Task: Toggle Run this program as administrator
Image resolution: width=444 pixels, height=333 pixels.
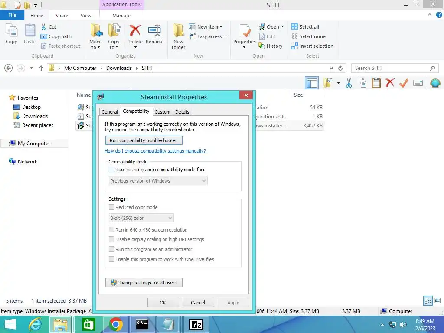Action: pos(111,249)
